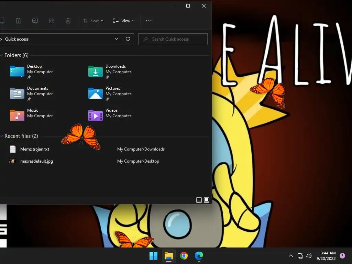Click Quick access in the address bar

[x=17, y=39]
